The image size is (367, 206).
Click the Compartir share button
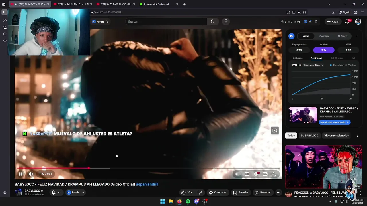point(217,193)
